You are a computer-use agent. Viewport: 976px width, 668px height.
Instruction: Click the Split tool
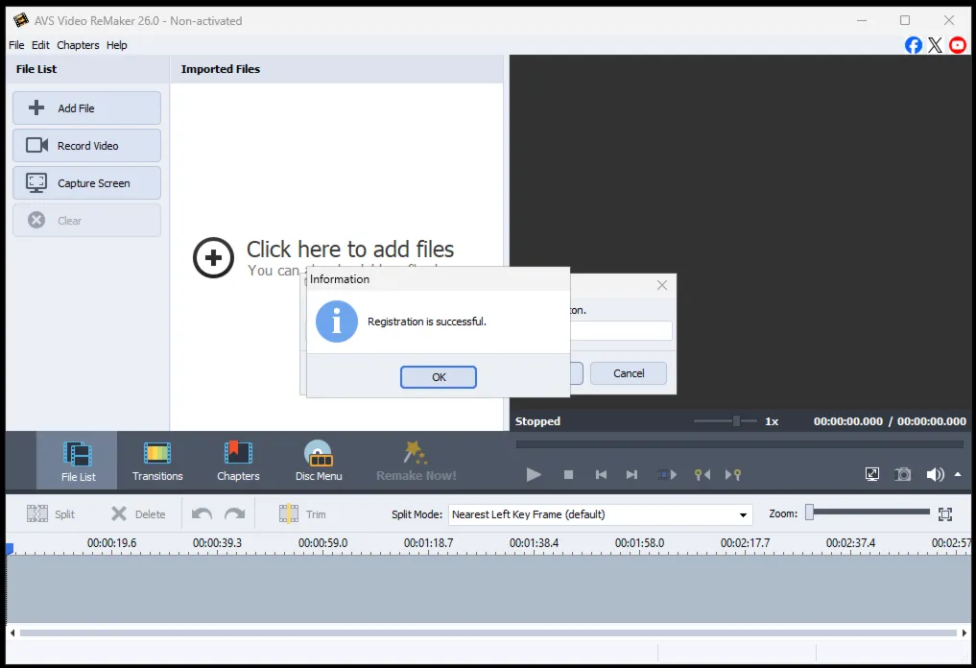coord(51,514)
